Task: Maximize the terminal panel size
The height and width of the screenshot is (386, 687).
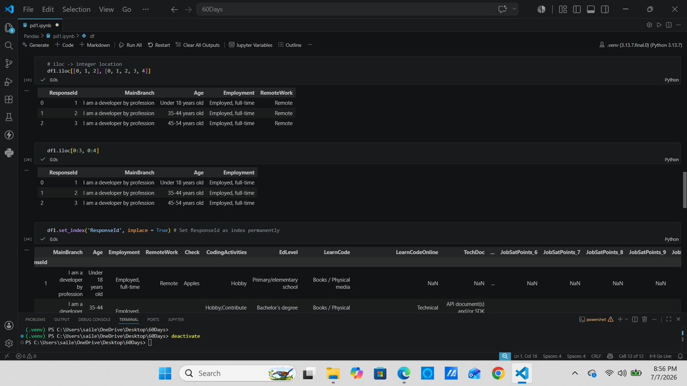Action: click(668, 319)
